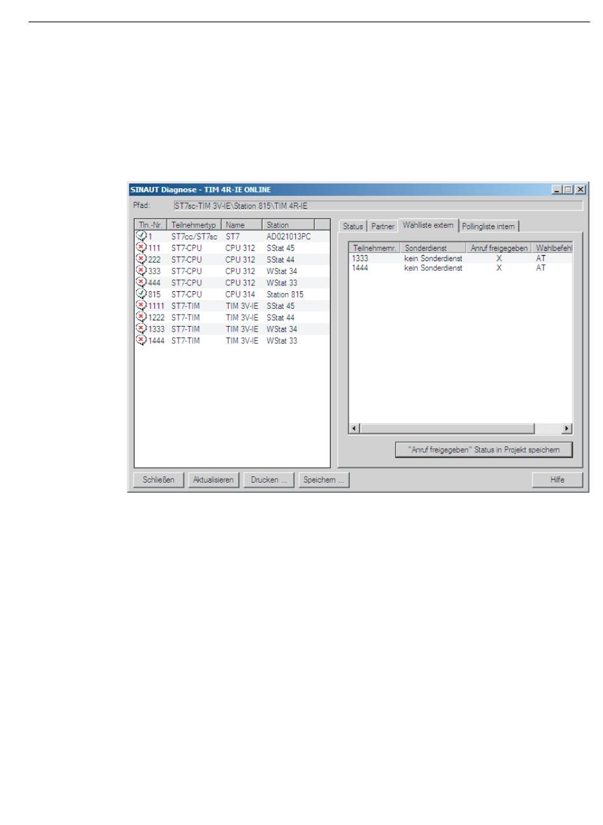Open the Pollingliste intern tab
The image size is (603, 825).
point(489,226)
